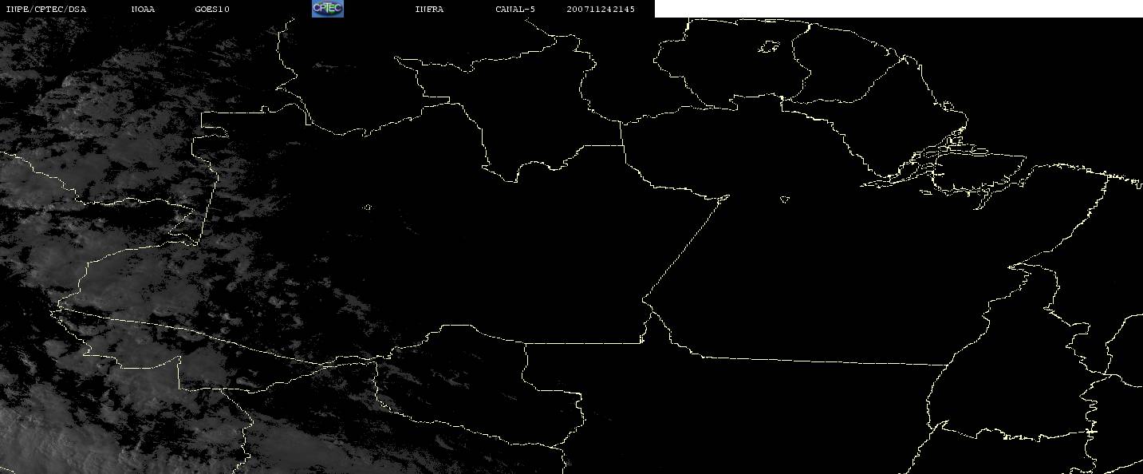Click the CPTEC logo in the header
Screen dimensions: 1143x474
click(327, 8)
